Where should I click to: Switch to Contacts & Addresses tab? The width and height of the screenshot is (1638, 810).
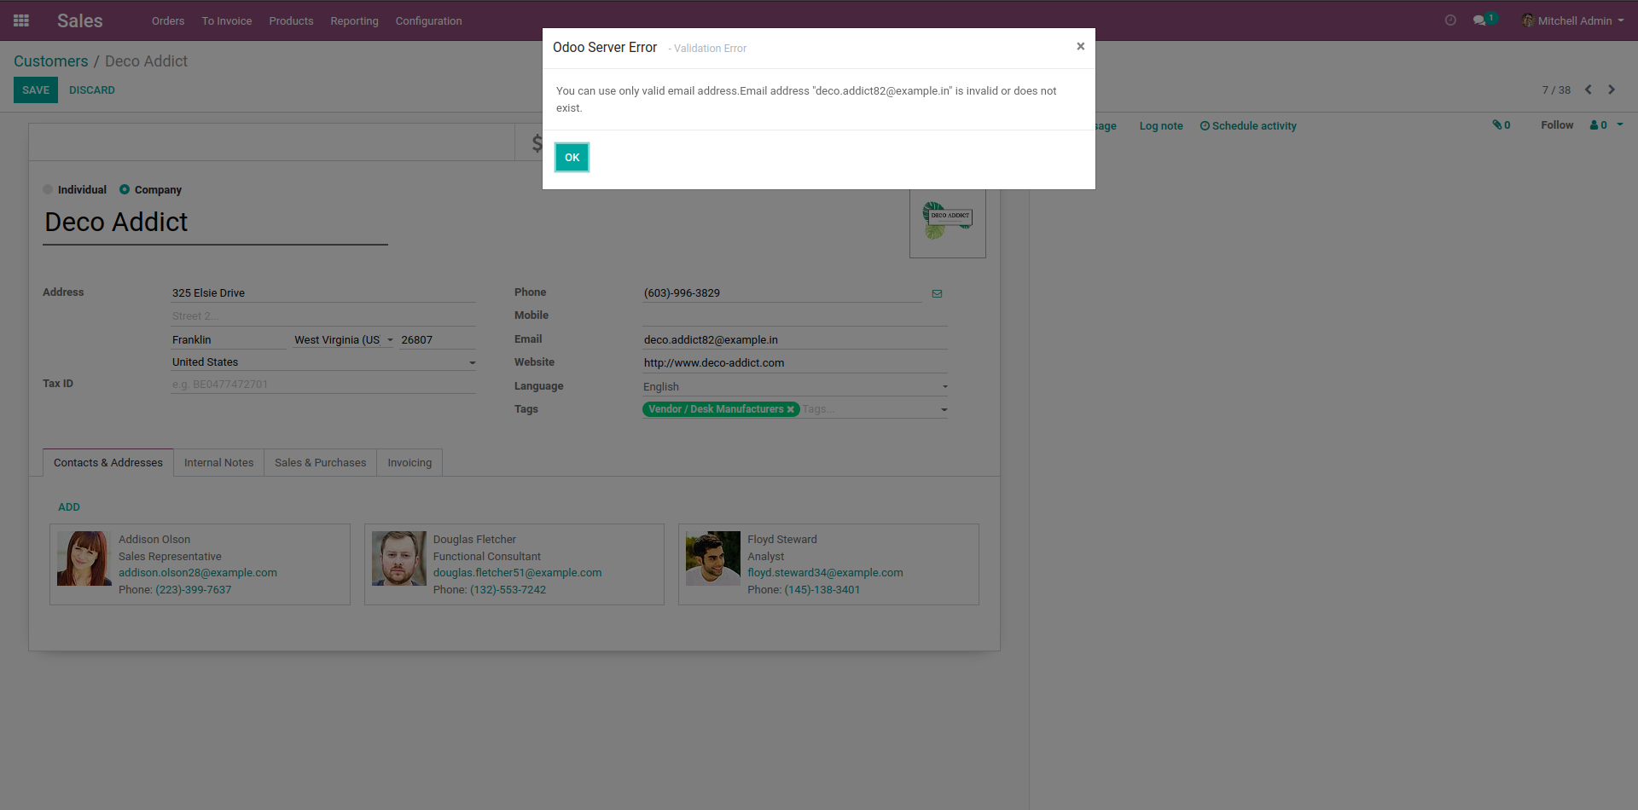click(x=108, y=462)
